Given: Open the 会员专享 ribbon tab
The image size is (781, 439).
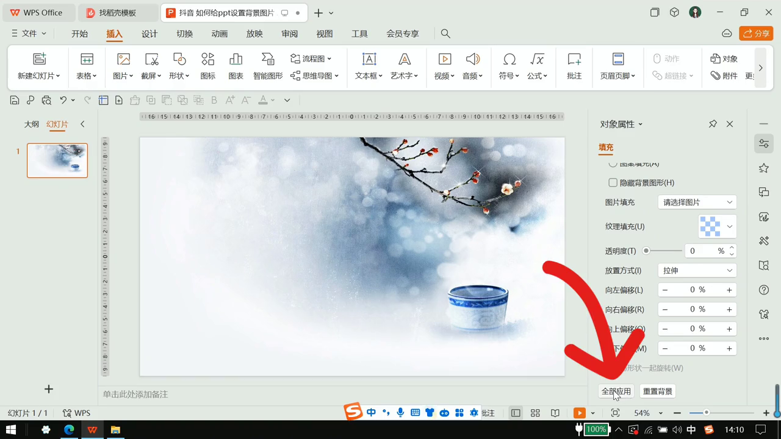Looking at the screenshot, I should coord(403,34).
